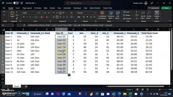Click the Comments button
The height and width of the screenshot is (97, 173).
pyautogui.click(x=154, y=8)
